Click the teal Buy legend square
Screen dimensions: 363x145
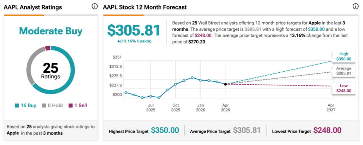17,105
